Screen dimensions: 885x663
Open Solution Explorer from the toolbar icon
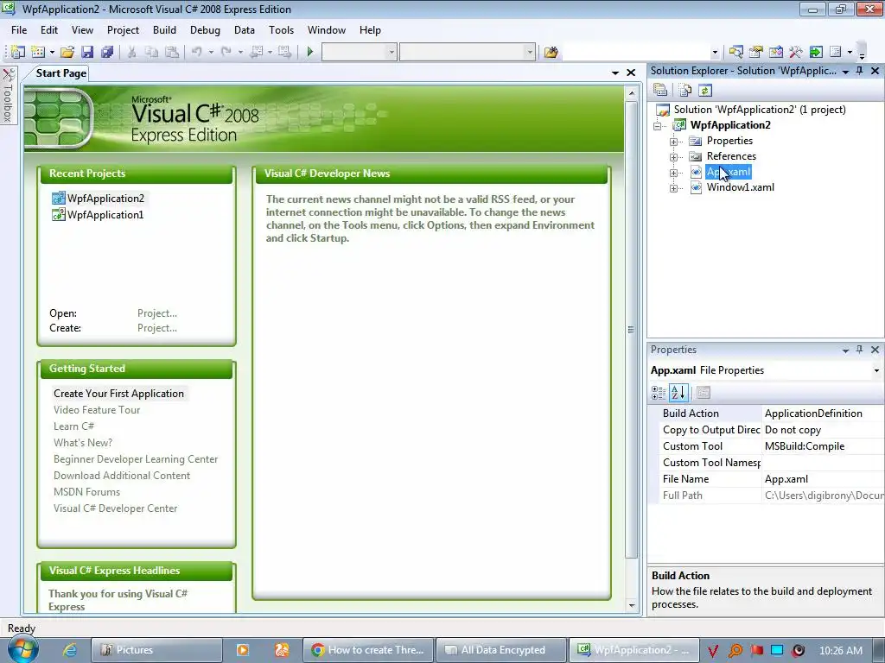(x=736, y=52)
